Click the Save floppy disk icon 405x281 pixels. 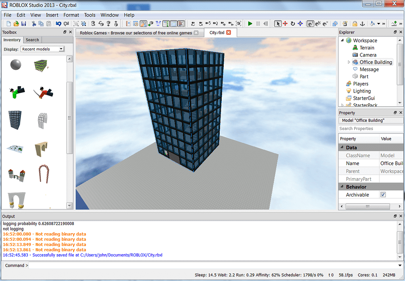(x=23, y=24)
